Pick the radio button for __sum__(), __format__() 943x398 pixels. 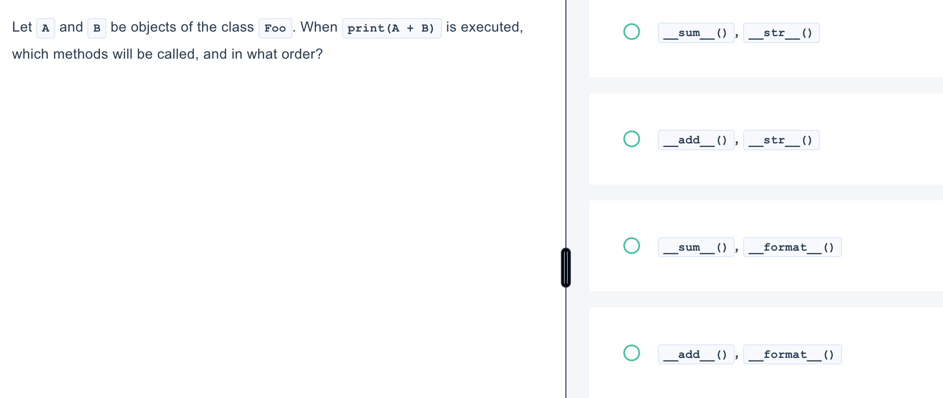(631, 246)
